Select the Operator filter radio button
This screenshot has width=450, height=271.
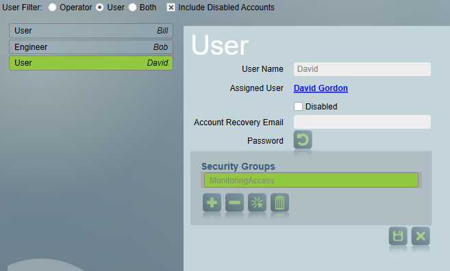click(52, 7)
